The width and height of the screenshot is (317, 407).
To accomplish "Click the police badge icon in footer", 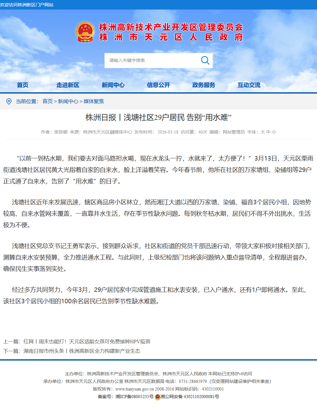I will [x=157, y=397].
